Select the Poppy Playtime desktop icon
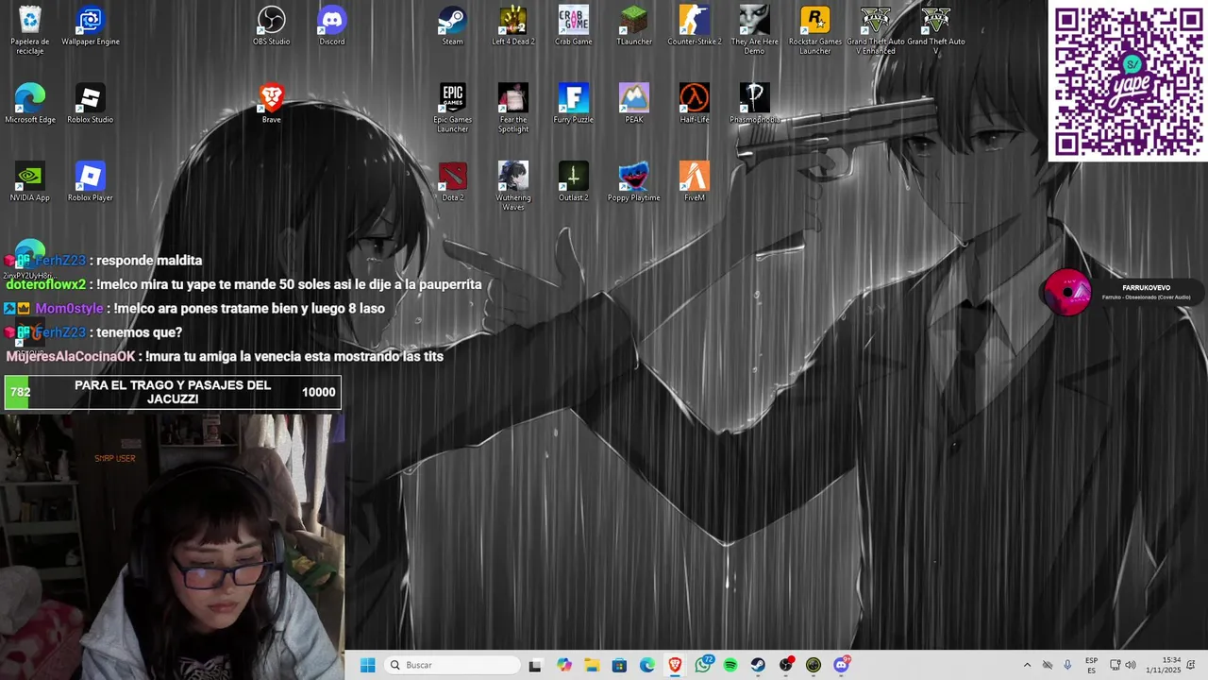The image size is (1208, 680). pyautogui.click(x=634, y=182)
